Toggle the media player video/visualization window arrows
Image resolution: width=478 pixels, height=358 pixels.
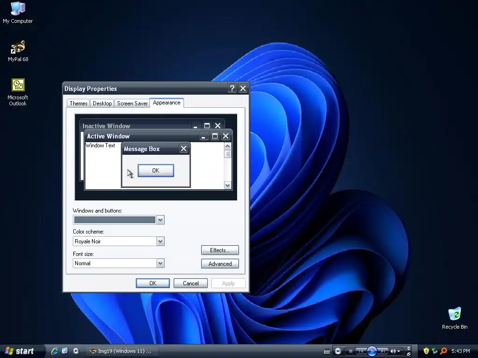(x=408, y=348)
